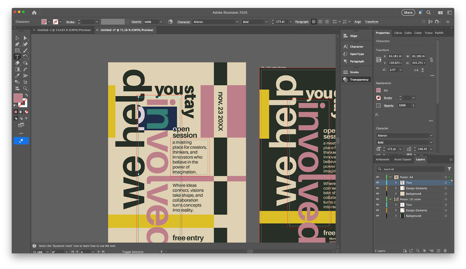Select the Type tool in the toolbar
This screenshot has height=269, width=466.
(x=17, y=57)
